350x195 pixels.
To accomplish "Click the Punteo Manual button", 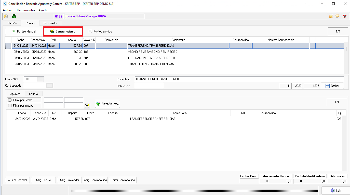I will point(23,31).
